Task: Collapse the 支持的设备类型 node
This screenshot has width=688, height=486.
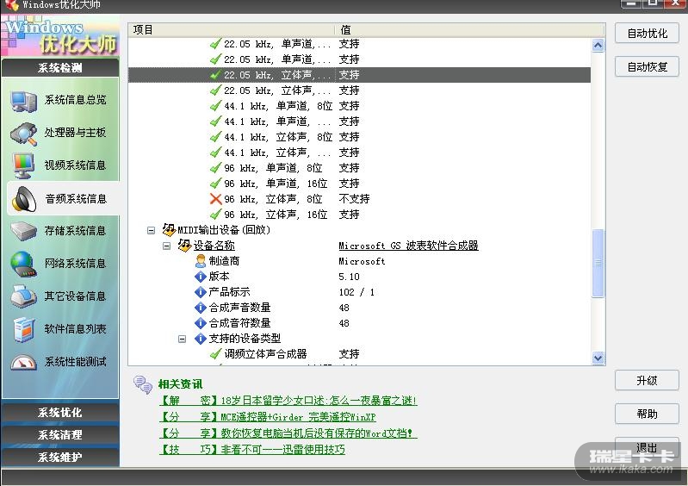Action: (x=182, y=339)
